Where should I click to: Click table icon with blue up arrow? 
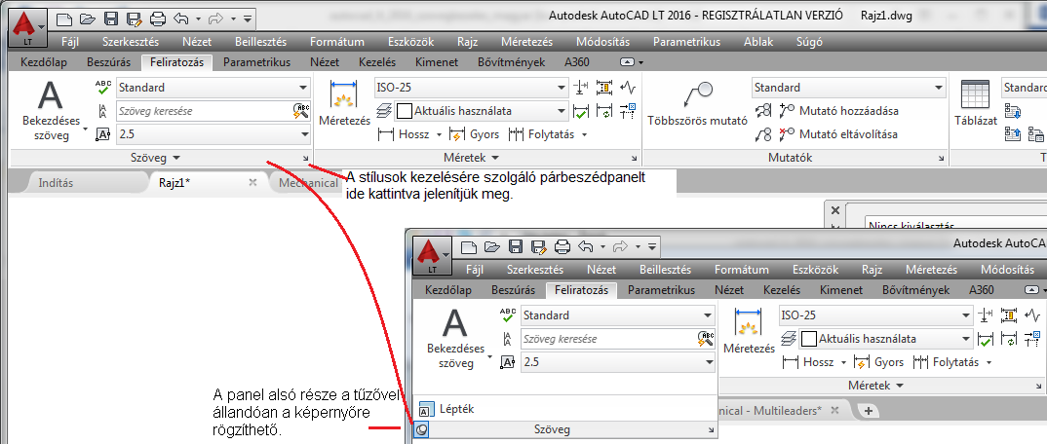point(1014,134)
